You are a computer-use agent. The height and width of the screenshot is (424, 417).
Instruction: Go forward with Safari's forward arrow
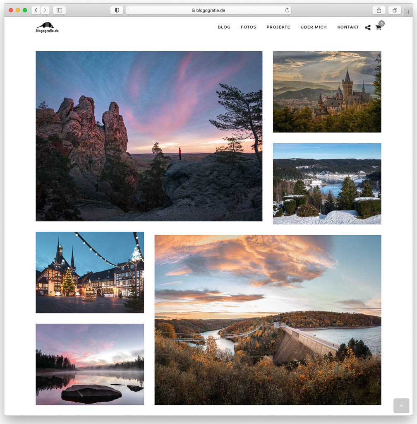coord(45,10)
